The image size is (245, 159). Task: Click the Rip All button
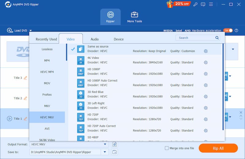218,148
